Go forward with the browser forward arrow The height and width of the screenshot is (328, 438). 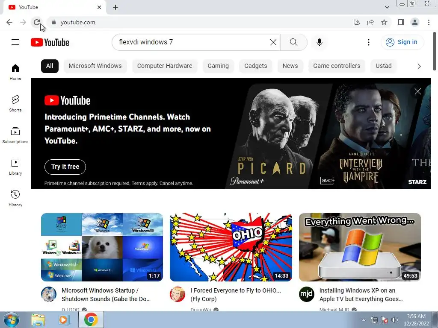[x=23, y=22]
